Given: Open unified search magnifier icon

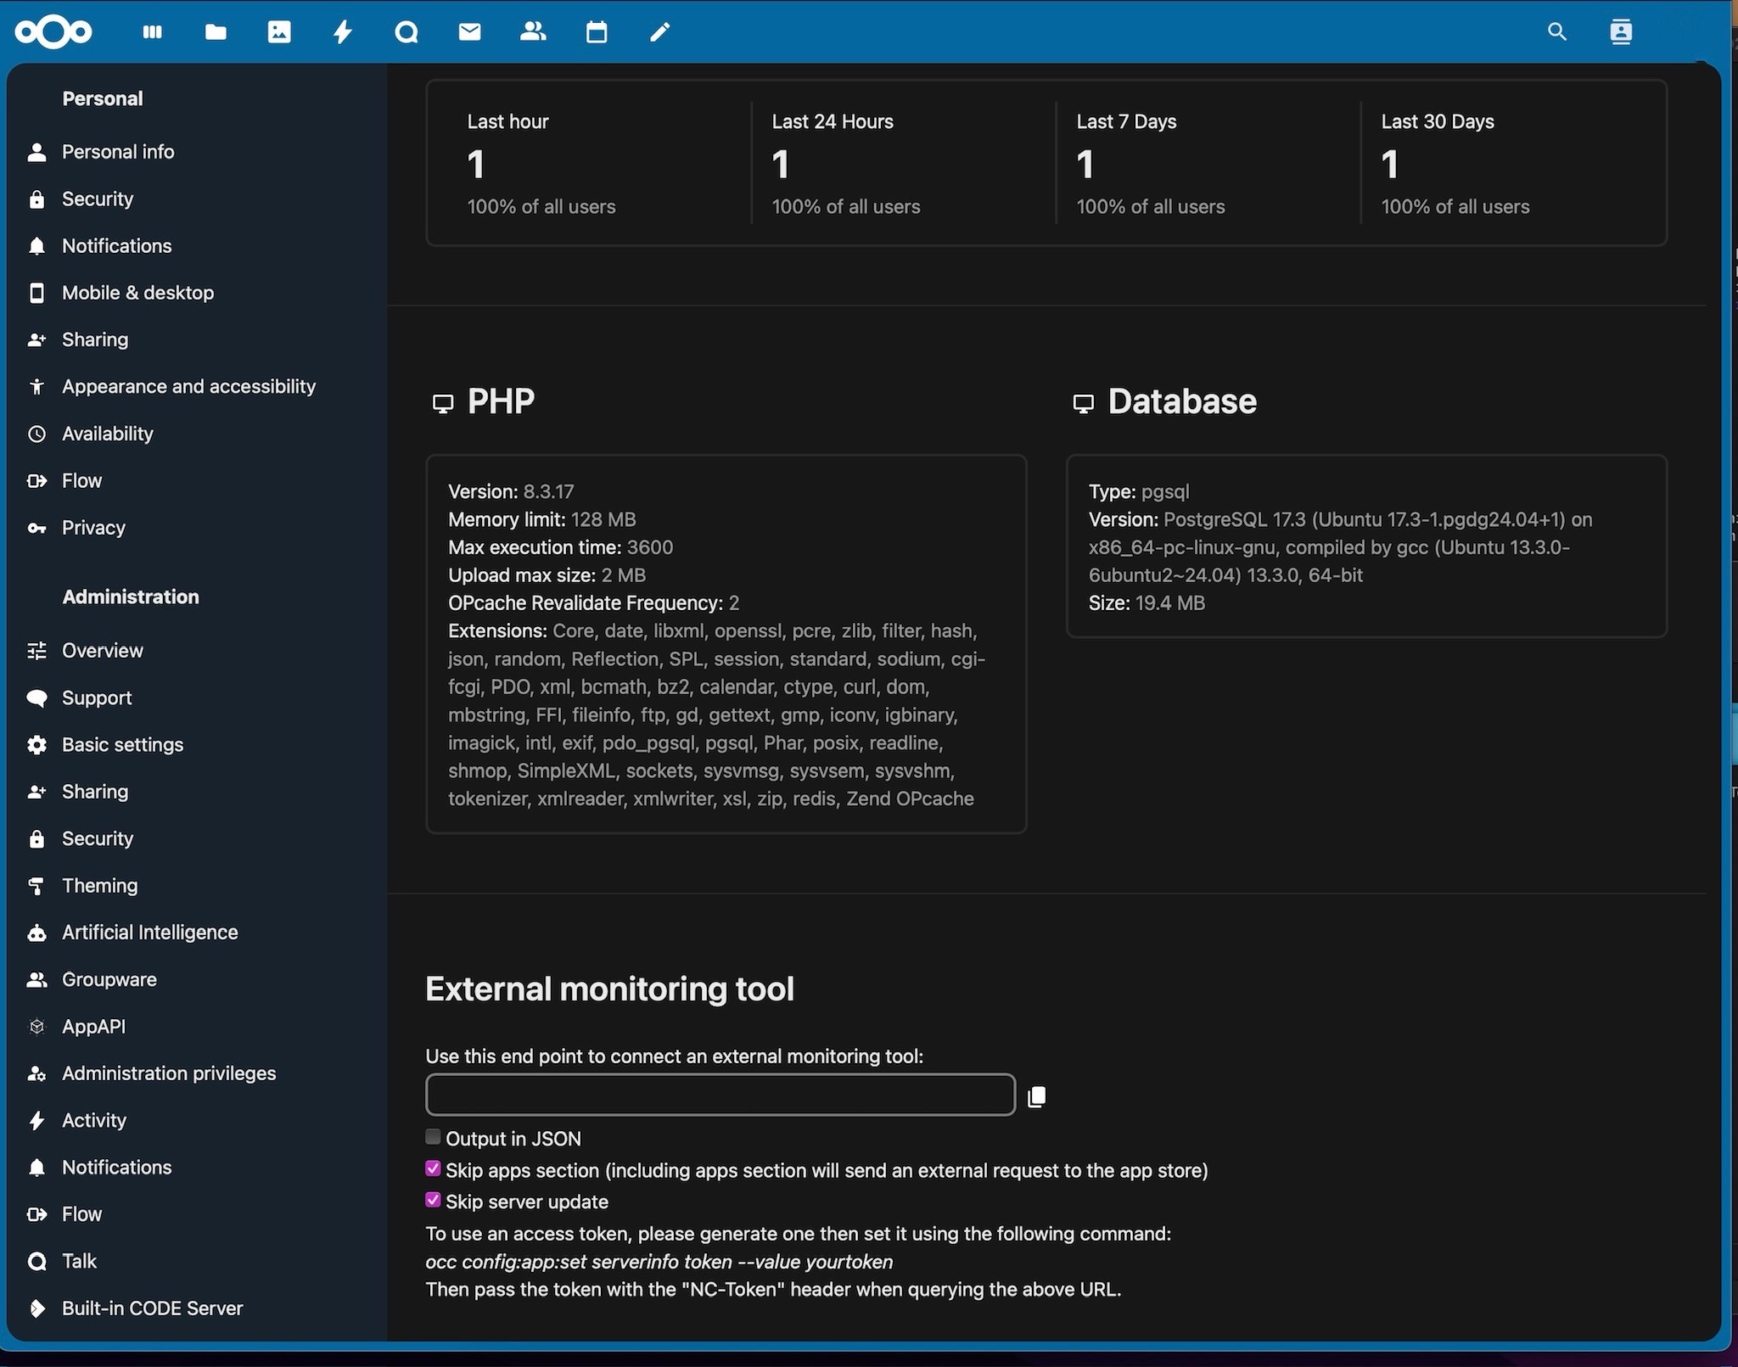Looking at the screenshot, I should click(1556, 32).
